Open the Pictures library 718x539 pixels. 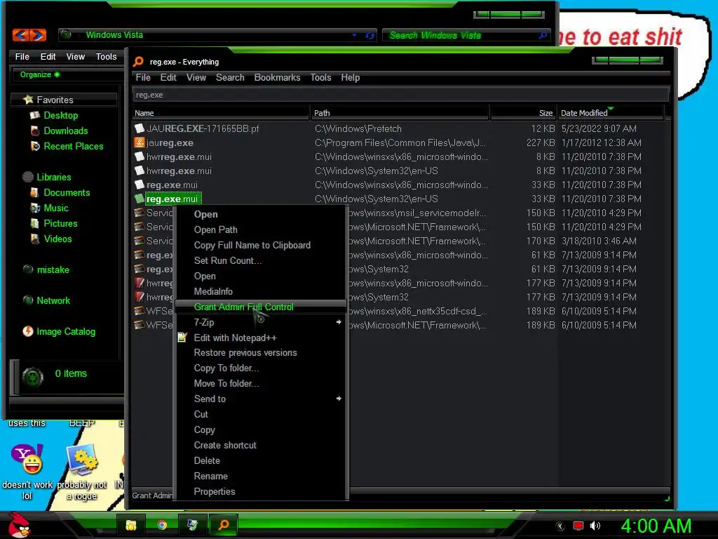click(60, 224)
